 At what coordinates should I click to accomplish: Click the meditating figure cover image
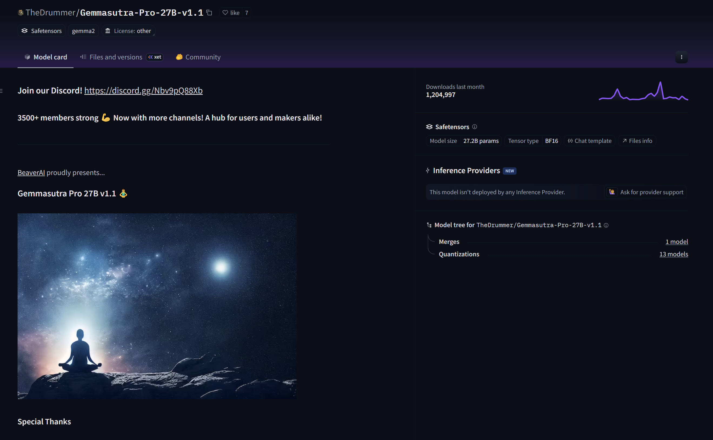click(157, 306)
